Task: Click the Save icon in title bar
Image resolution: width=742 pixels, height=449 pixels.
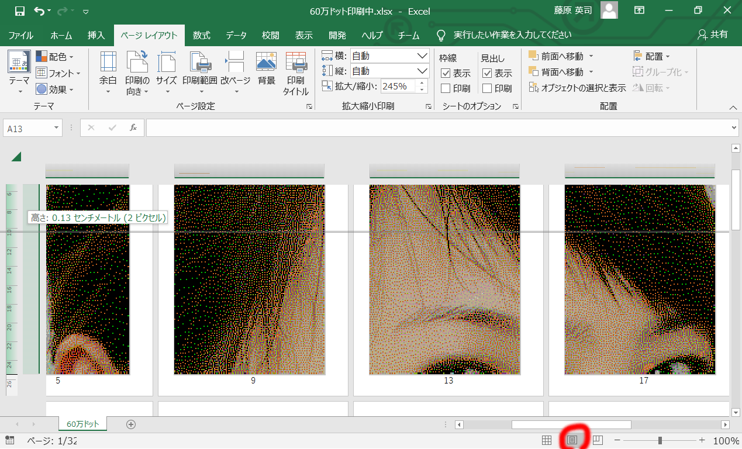Action: (x=19, y=11)
